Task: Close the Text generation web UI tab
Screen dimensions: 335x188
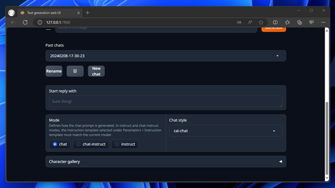Action: coord(79,13)
